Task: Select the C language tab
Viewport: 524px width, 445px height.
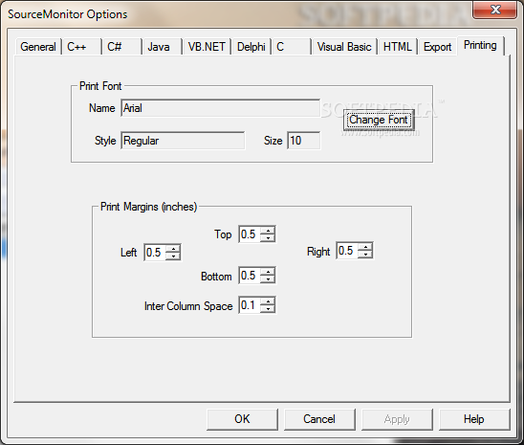Action: tap(292, 47)
